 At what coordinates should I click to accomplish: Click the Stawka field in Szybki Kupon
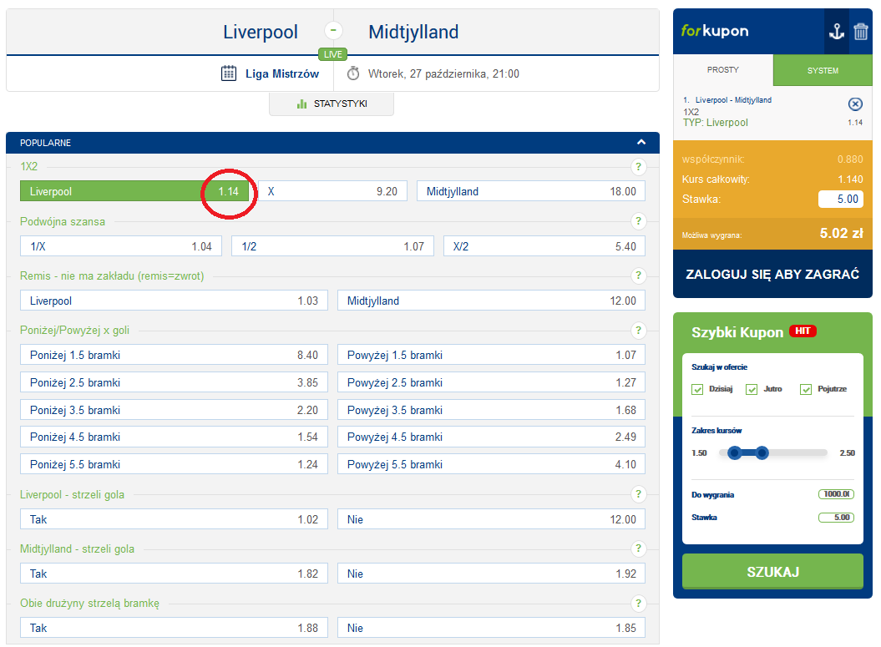836,518
